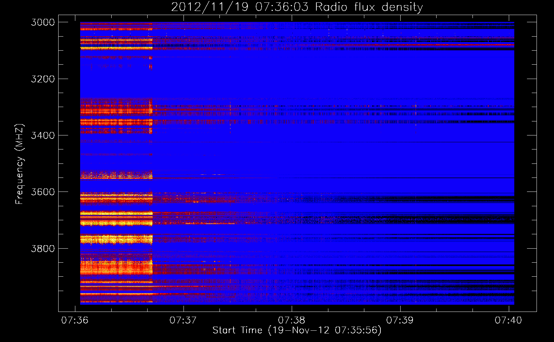Click the 07:36 time tick label

(x=75, y=320)
